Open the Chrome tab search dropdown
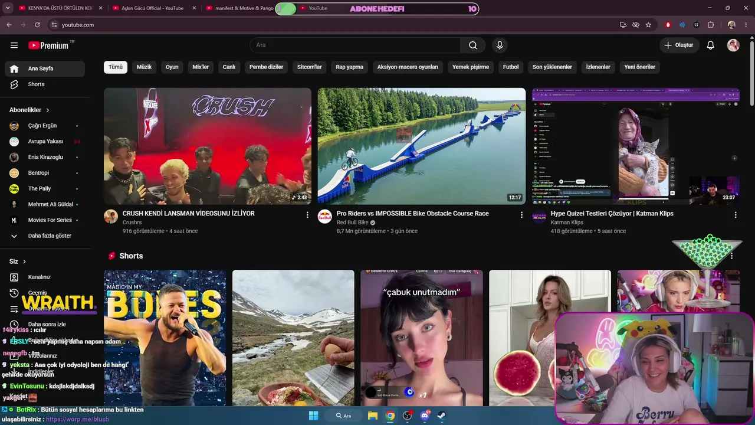Image resolution: width=755 pixels, height=425 pixels. point(8,8)
